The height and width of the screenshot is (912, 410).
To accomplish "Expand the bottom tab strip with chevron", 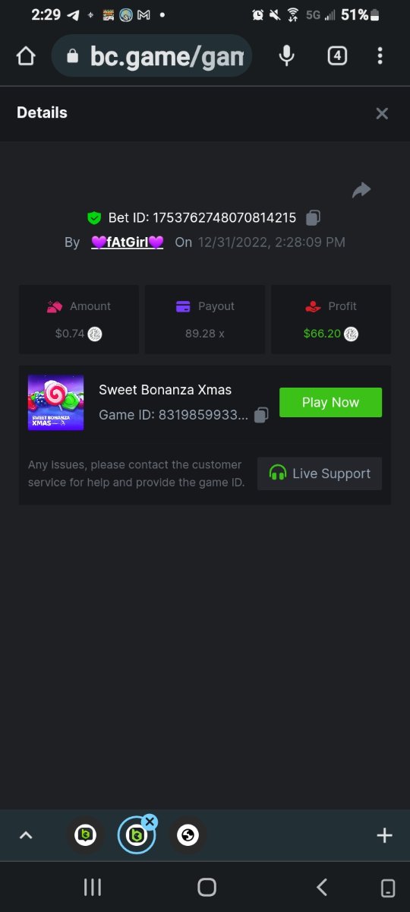I will pos(26,835).
